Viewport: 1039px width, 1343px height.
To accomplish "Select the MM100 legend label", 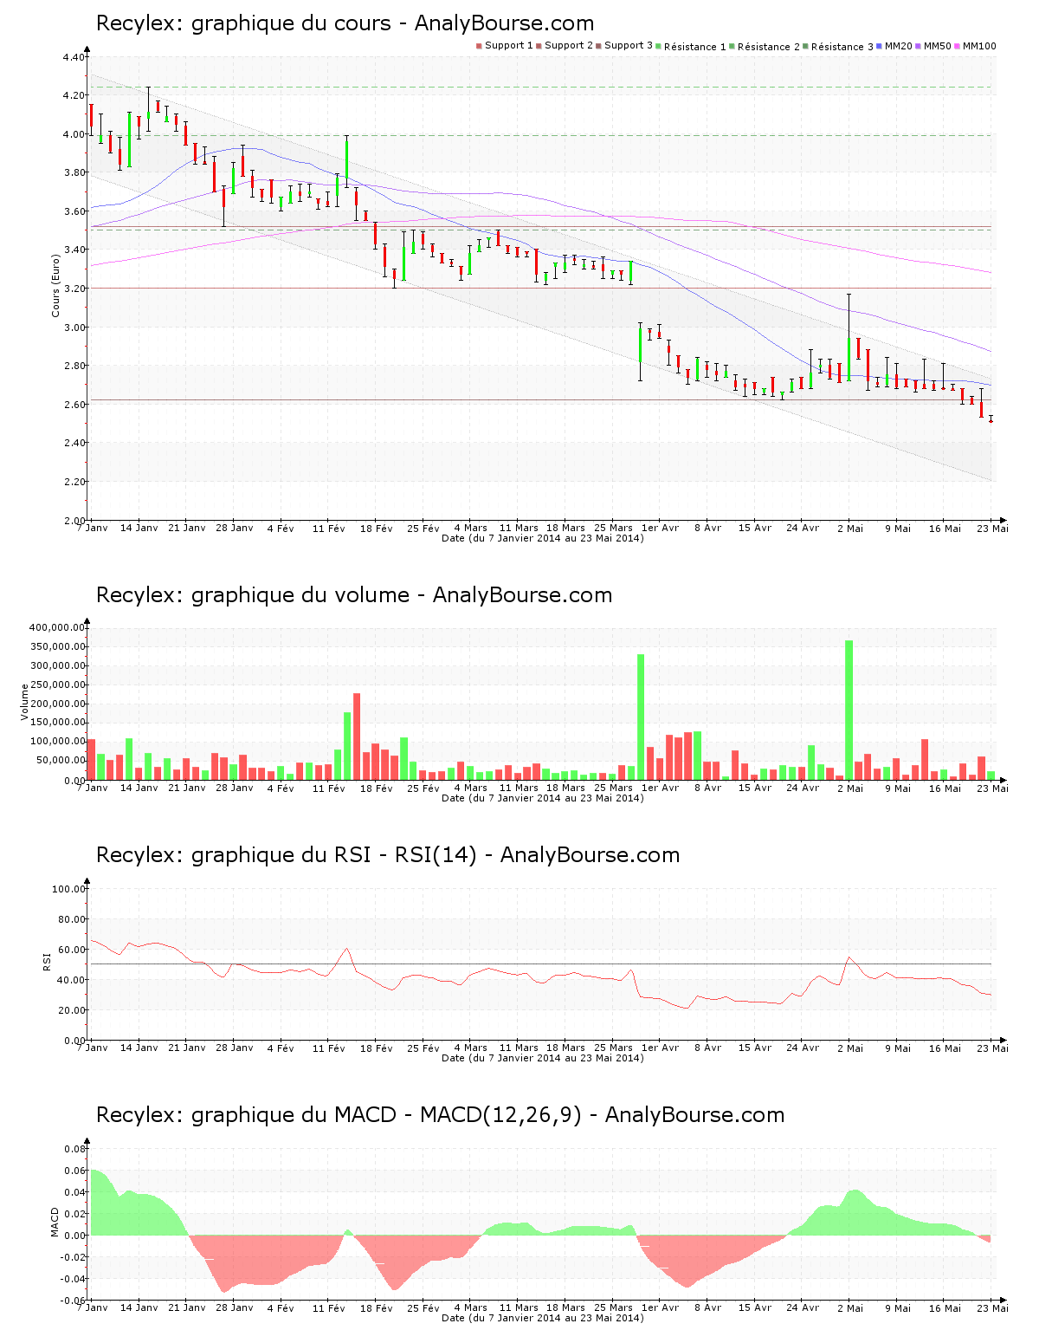I will coord(979,46).
